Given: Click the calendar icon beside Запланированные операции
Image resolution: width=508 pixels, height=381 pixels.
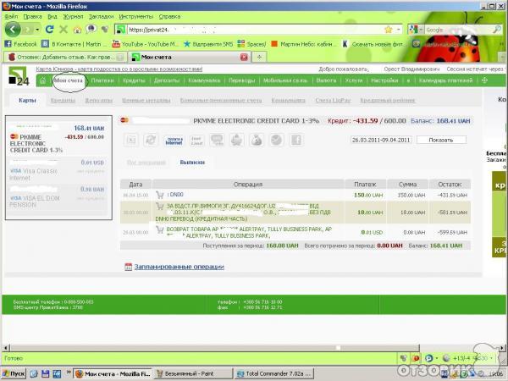Looking at the screenshot, I should tap(128, 266).
